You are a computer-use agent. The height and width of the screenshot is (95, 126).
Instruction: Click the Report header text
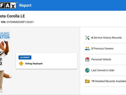click(x=25, y=5)
